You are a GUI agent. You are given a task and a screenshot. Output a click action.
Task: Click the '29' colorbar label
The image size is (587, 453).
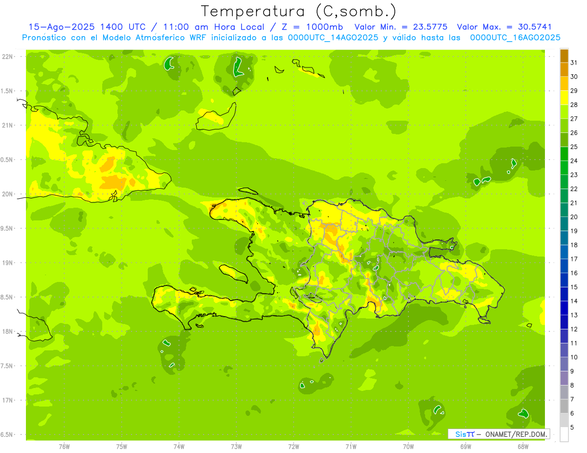pyautogui.click(x=574, y=91)
